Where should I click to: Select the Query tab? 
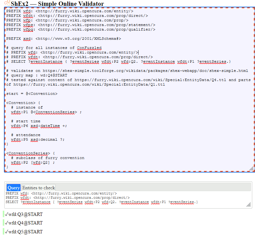pyautogui.click(x=13, y=187)
